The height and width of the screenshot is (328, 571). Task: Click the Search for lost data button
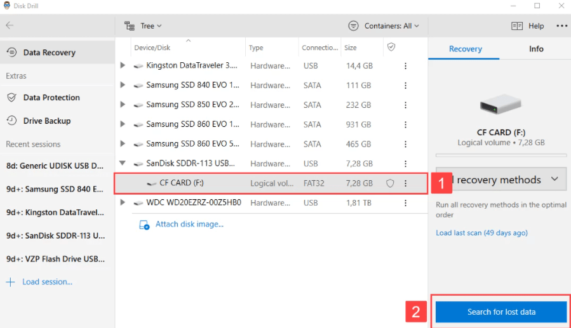coord(501,312)
